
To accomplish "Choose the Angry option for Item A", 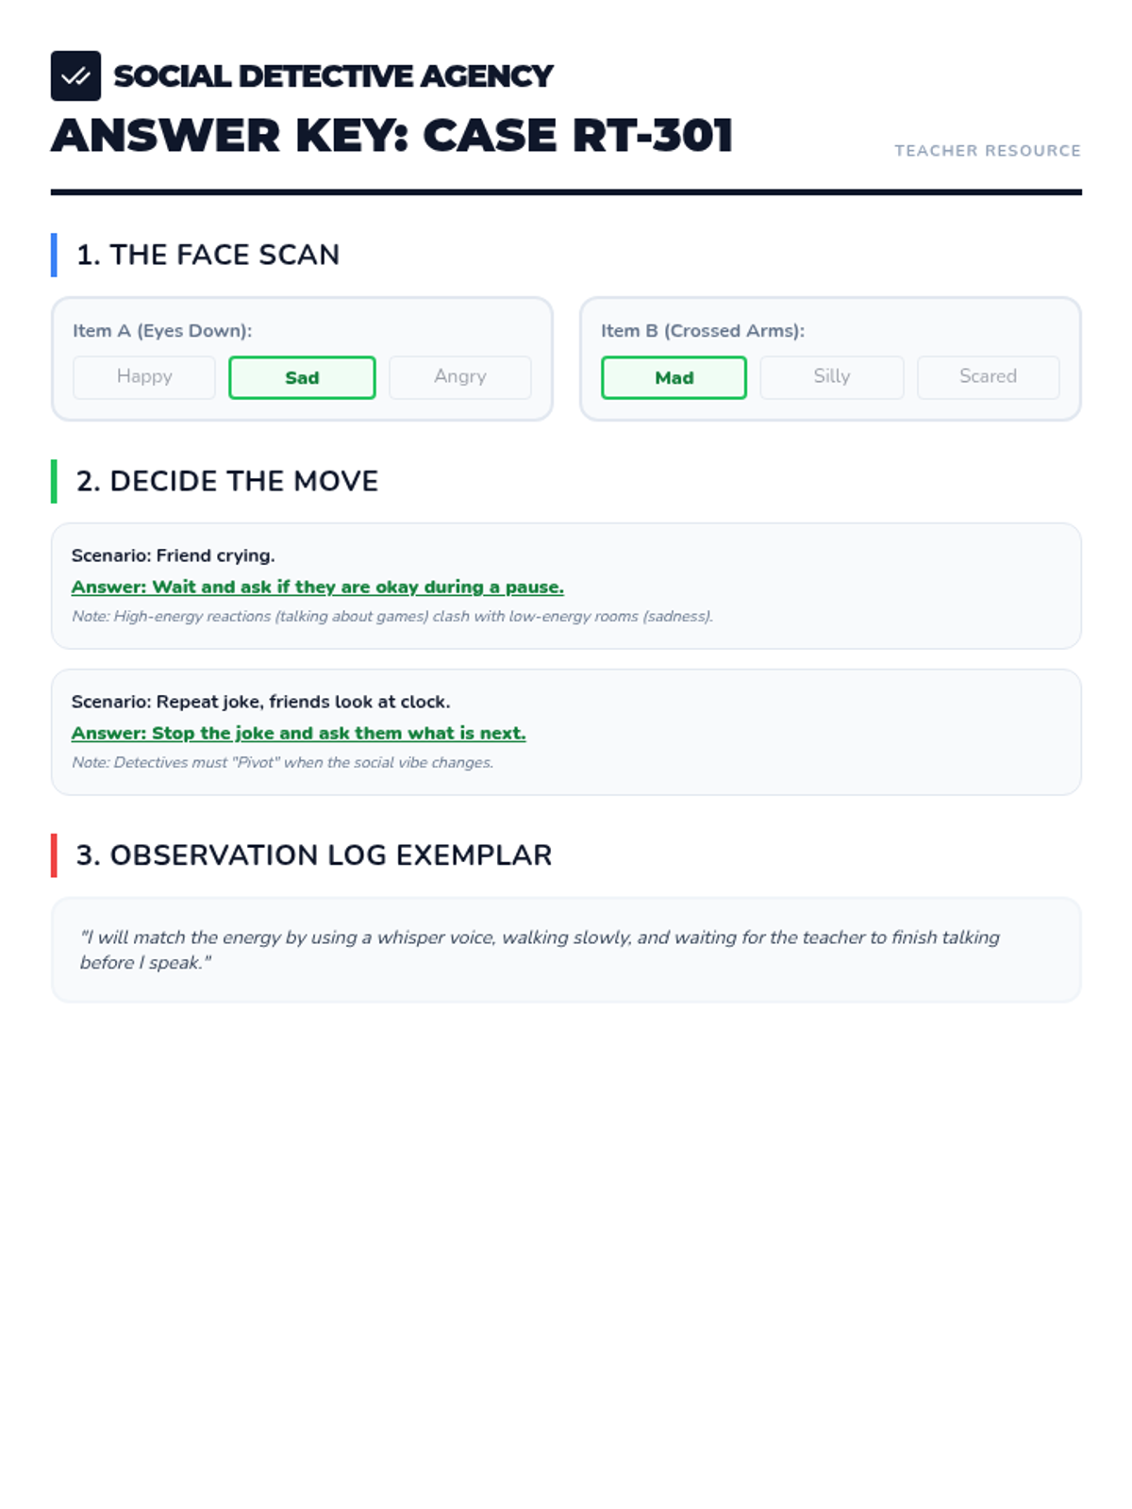I will click(x=460, y=377).
